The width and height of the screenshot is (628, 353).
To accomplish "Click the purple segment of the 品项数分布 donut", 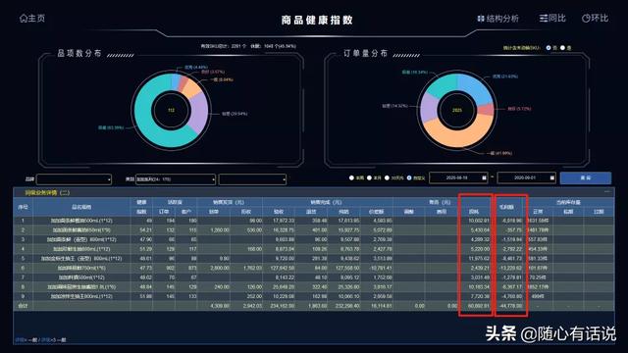I will tap(199, 114).
